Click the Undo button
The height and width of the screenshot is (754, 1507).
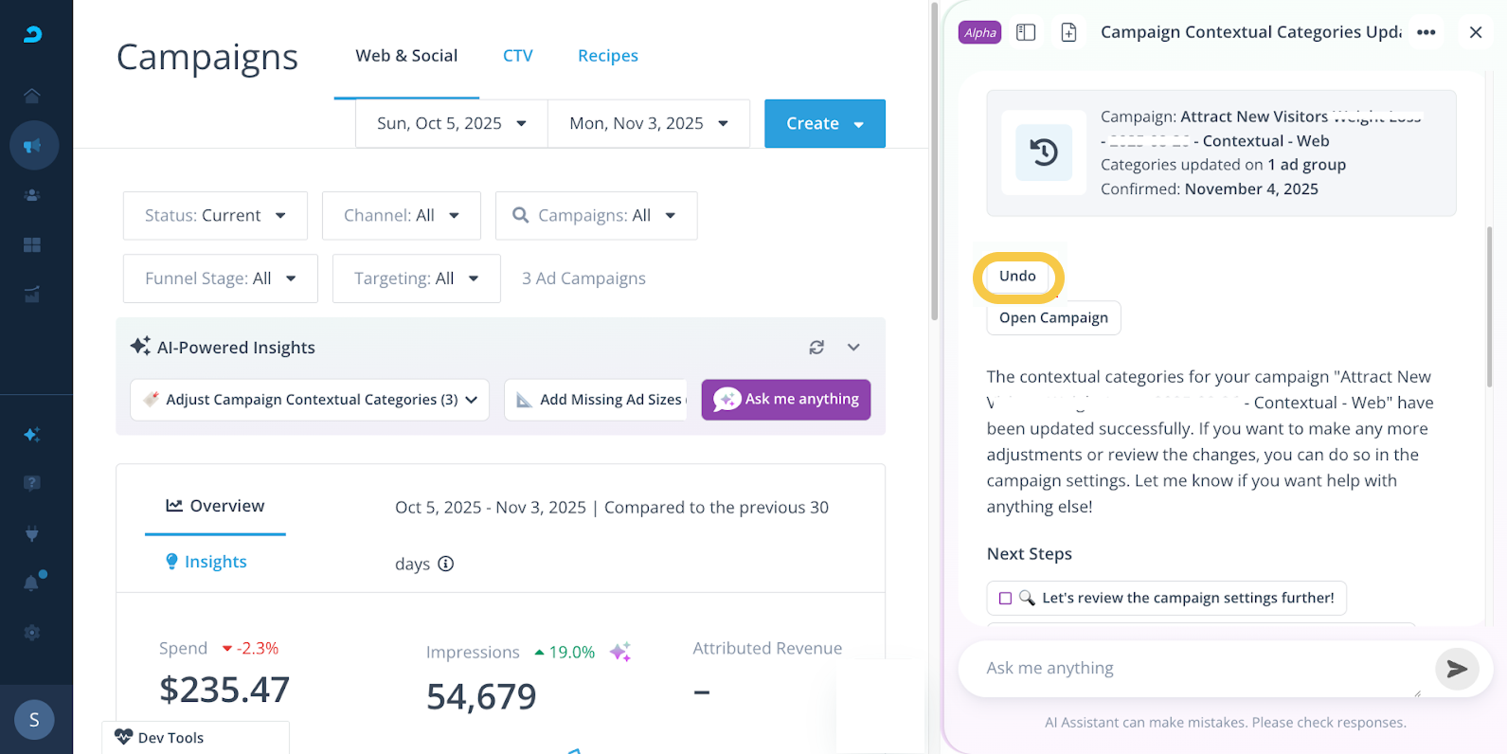point(1018,277)
